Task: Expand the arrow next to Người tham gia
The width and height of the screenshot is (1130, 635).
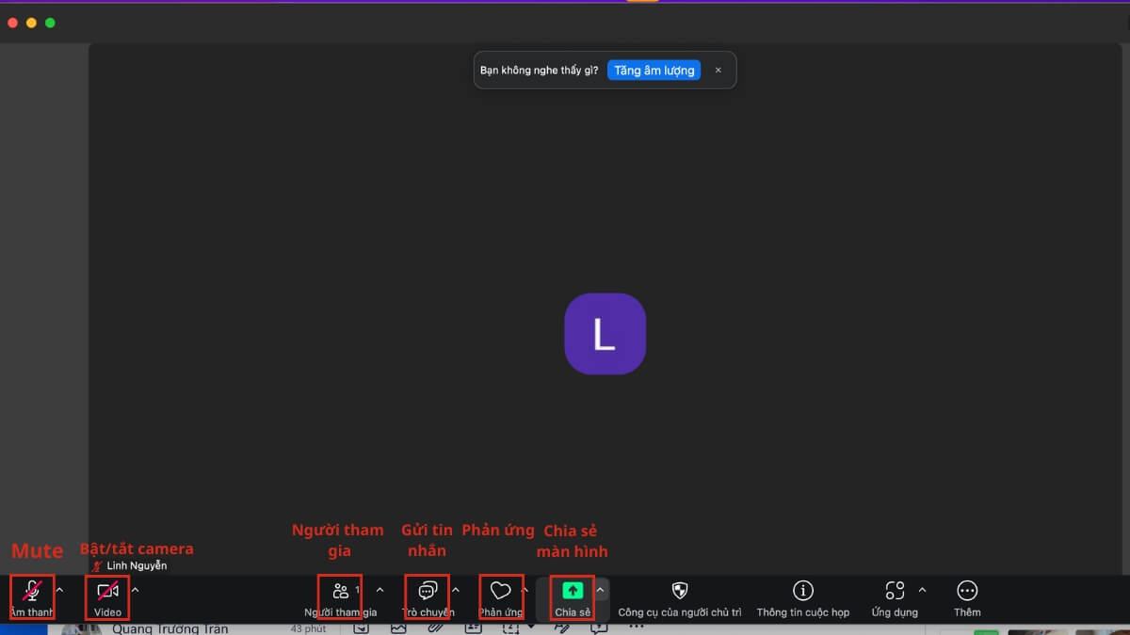Action: [379, 590]
